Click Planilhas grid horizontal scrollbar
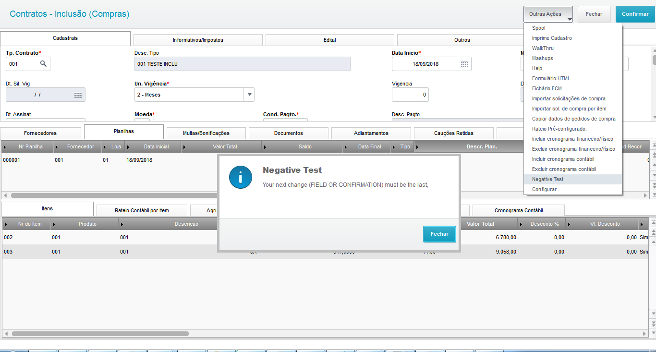Viewport: 656px width, 352px height. [115, 195]
